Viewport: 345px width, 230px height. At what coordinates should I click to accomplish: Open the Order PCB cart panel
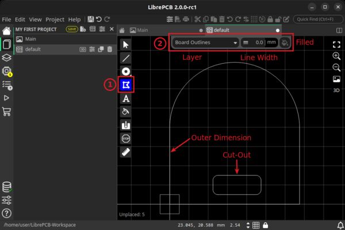click(x=6, y=112)
